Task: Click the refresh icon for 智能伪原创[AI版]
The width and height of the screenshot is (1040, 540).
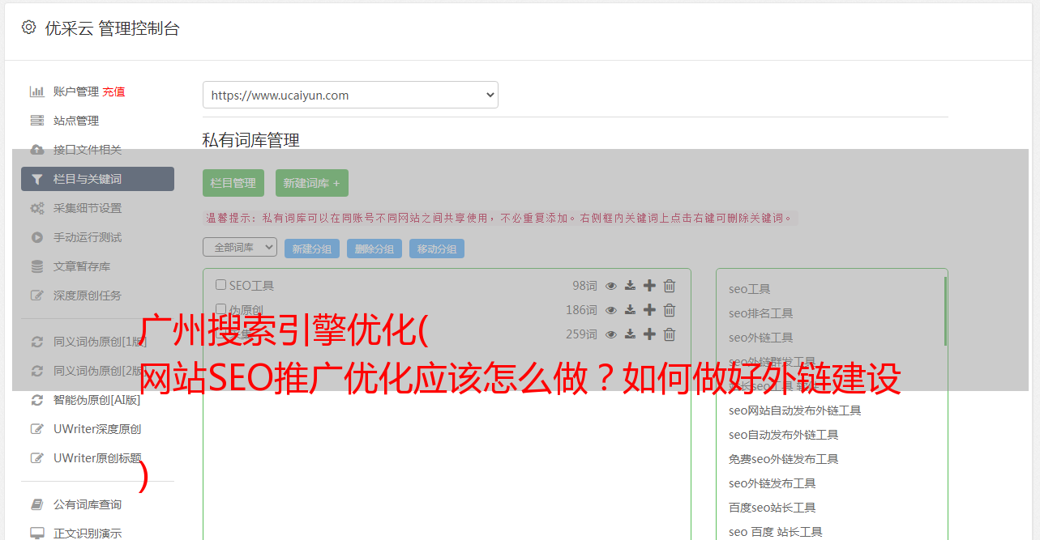Action: 37,400
